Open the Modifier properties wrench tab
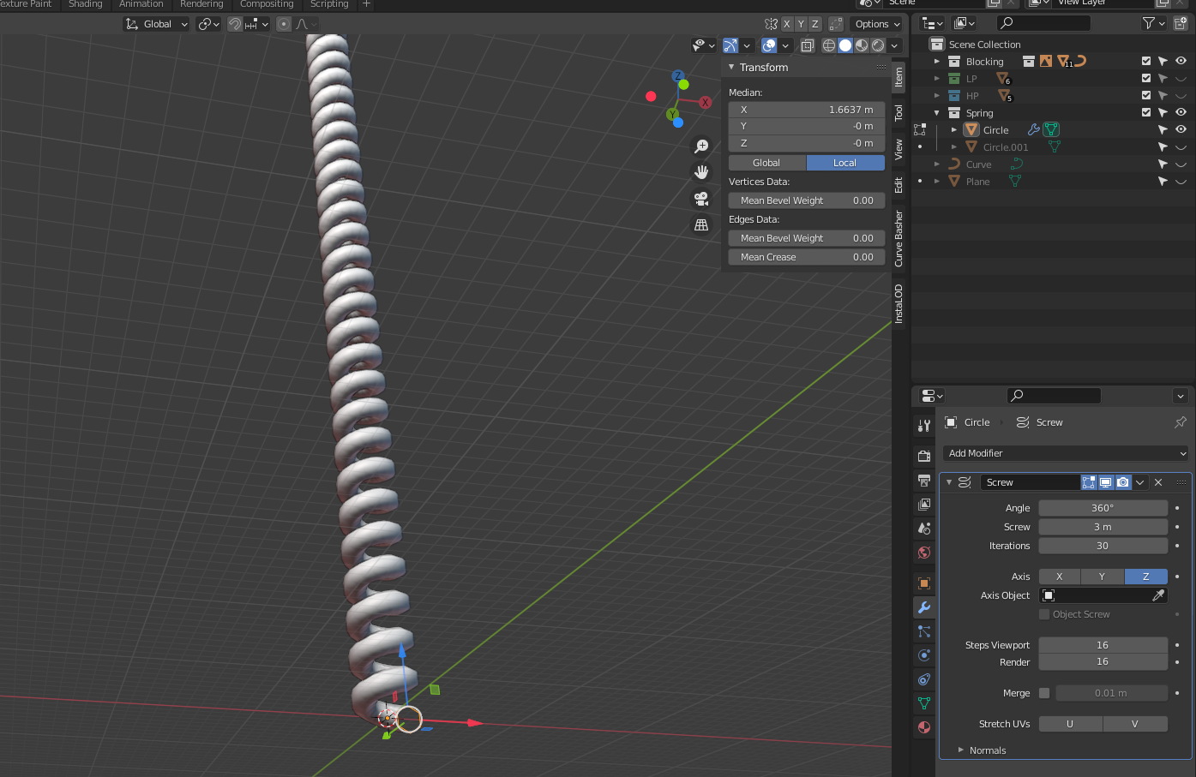1196x777 pixels. (x=924, y=607)
